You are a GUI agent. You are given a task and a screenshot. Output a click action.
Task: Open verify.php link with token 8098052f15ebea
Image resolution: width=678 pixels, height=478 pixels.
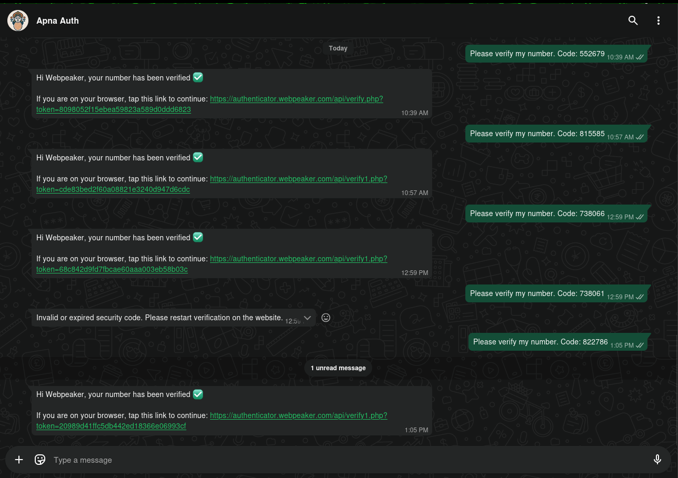(x=210, y=104)
